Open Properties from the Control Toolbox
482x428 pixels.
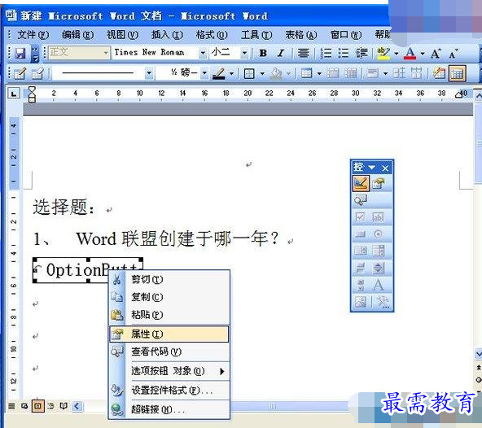[378, 183]
